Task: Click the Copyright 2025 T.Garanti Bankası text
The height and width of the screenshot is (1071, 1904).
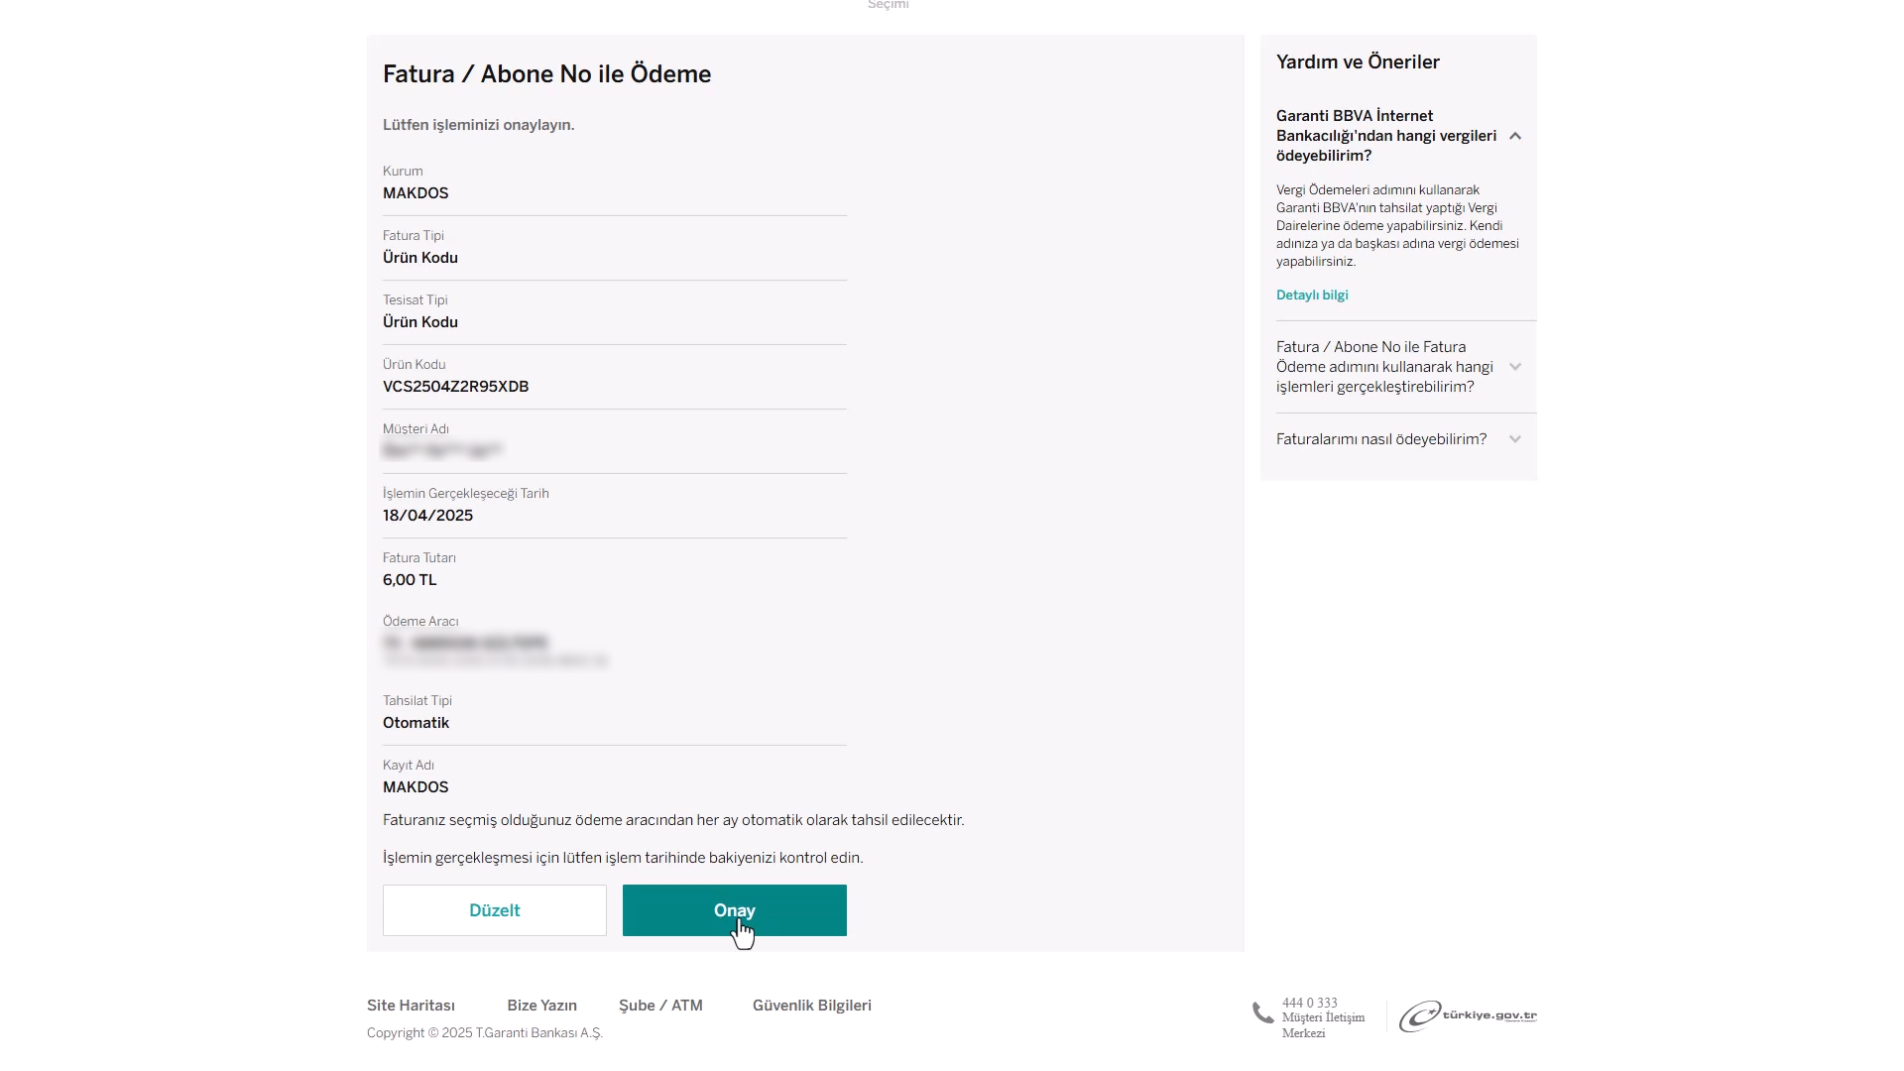Action: pos(485,1033)
